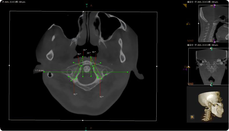The width and height of the screenshot is (229, 131).
Task: Click the left-edge handle of the sagittal frame
Action: pos(198,23)
